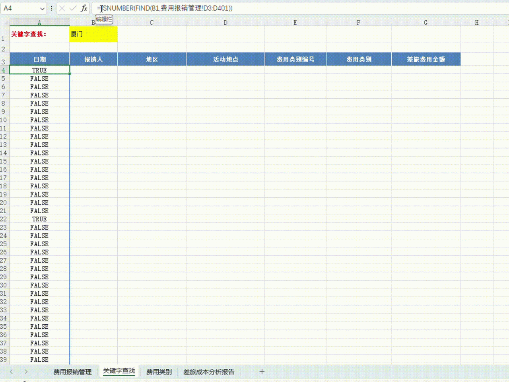
Task: Go to previous sheet using left arrow
Action: [11, 372]
